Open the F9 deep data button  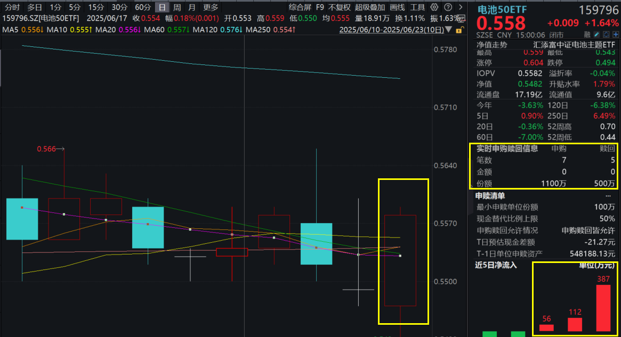pos(320,7)
